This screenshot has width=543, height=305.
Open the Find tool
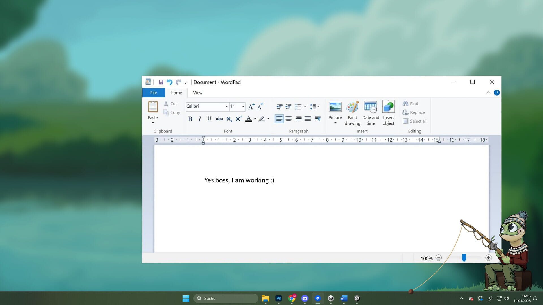click(411, 103)
